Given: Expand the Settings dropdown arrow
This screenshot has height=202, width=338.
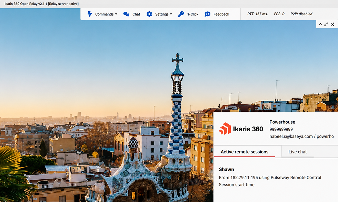Looking at the screenshot, I should (x=171, y=14).
